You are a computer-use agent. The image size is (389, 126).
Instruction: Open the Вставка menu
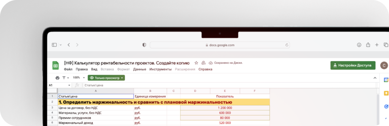[x=107, y=69]
